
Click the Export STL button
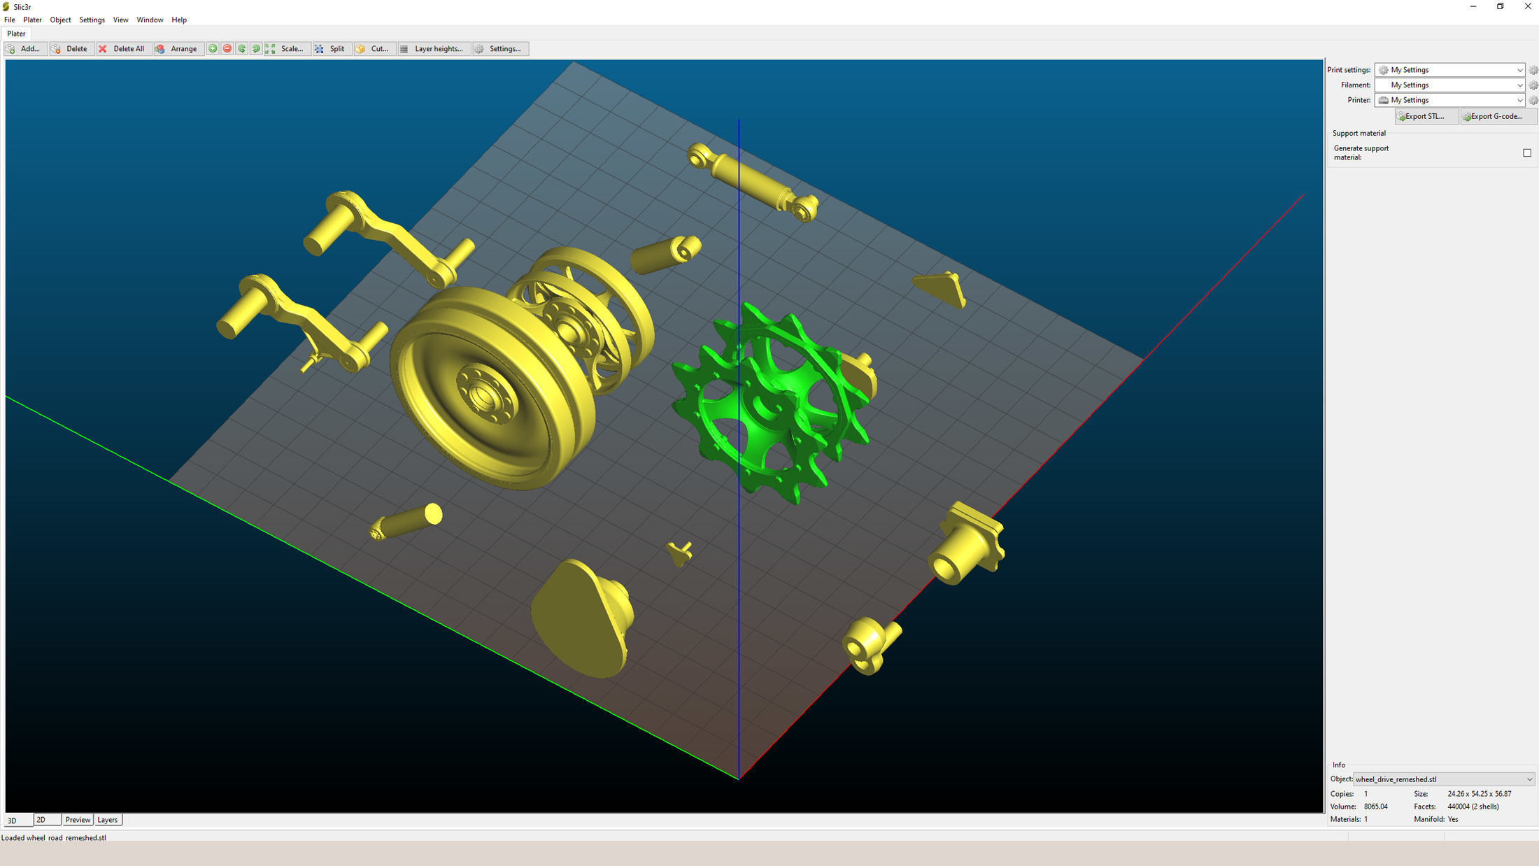pyautogui.click(x=1424, y=116)
